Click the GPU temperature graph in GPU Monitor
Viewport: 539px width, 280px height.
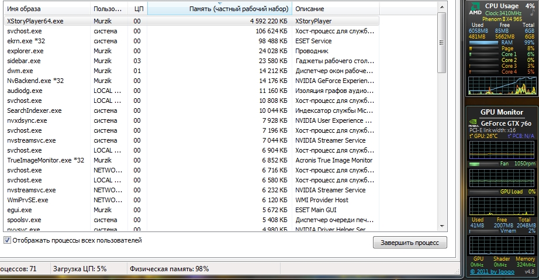(502, 149)
